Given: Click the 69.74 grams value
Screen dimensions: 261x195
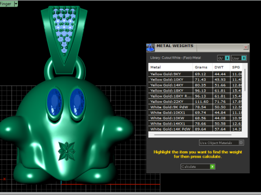Looking at the screenshot, I should point(200,113).
